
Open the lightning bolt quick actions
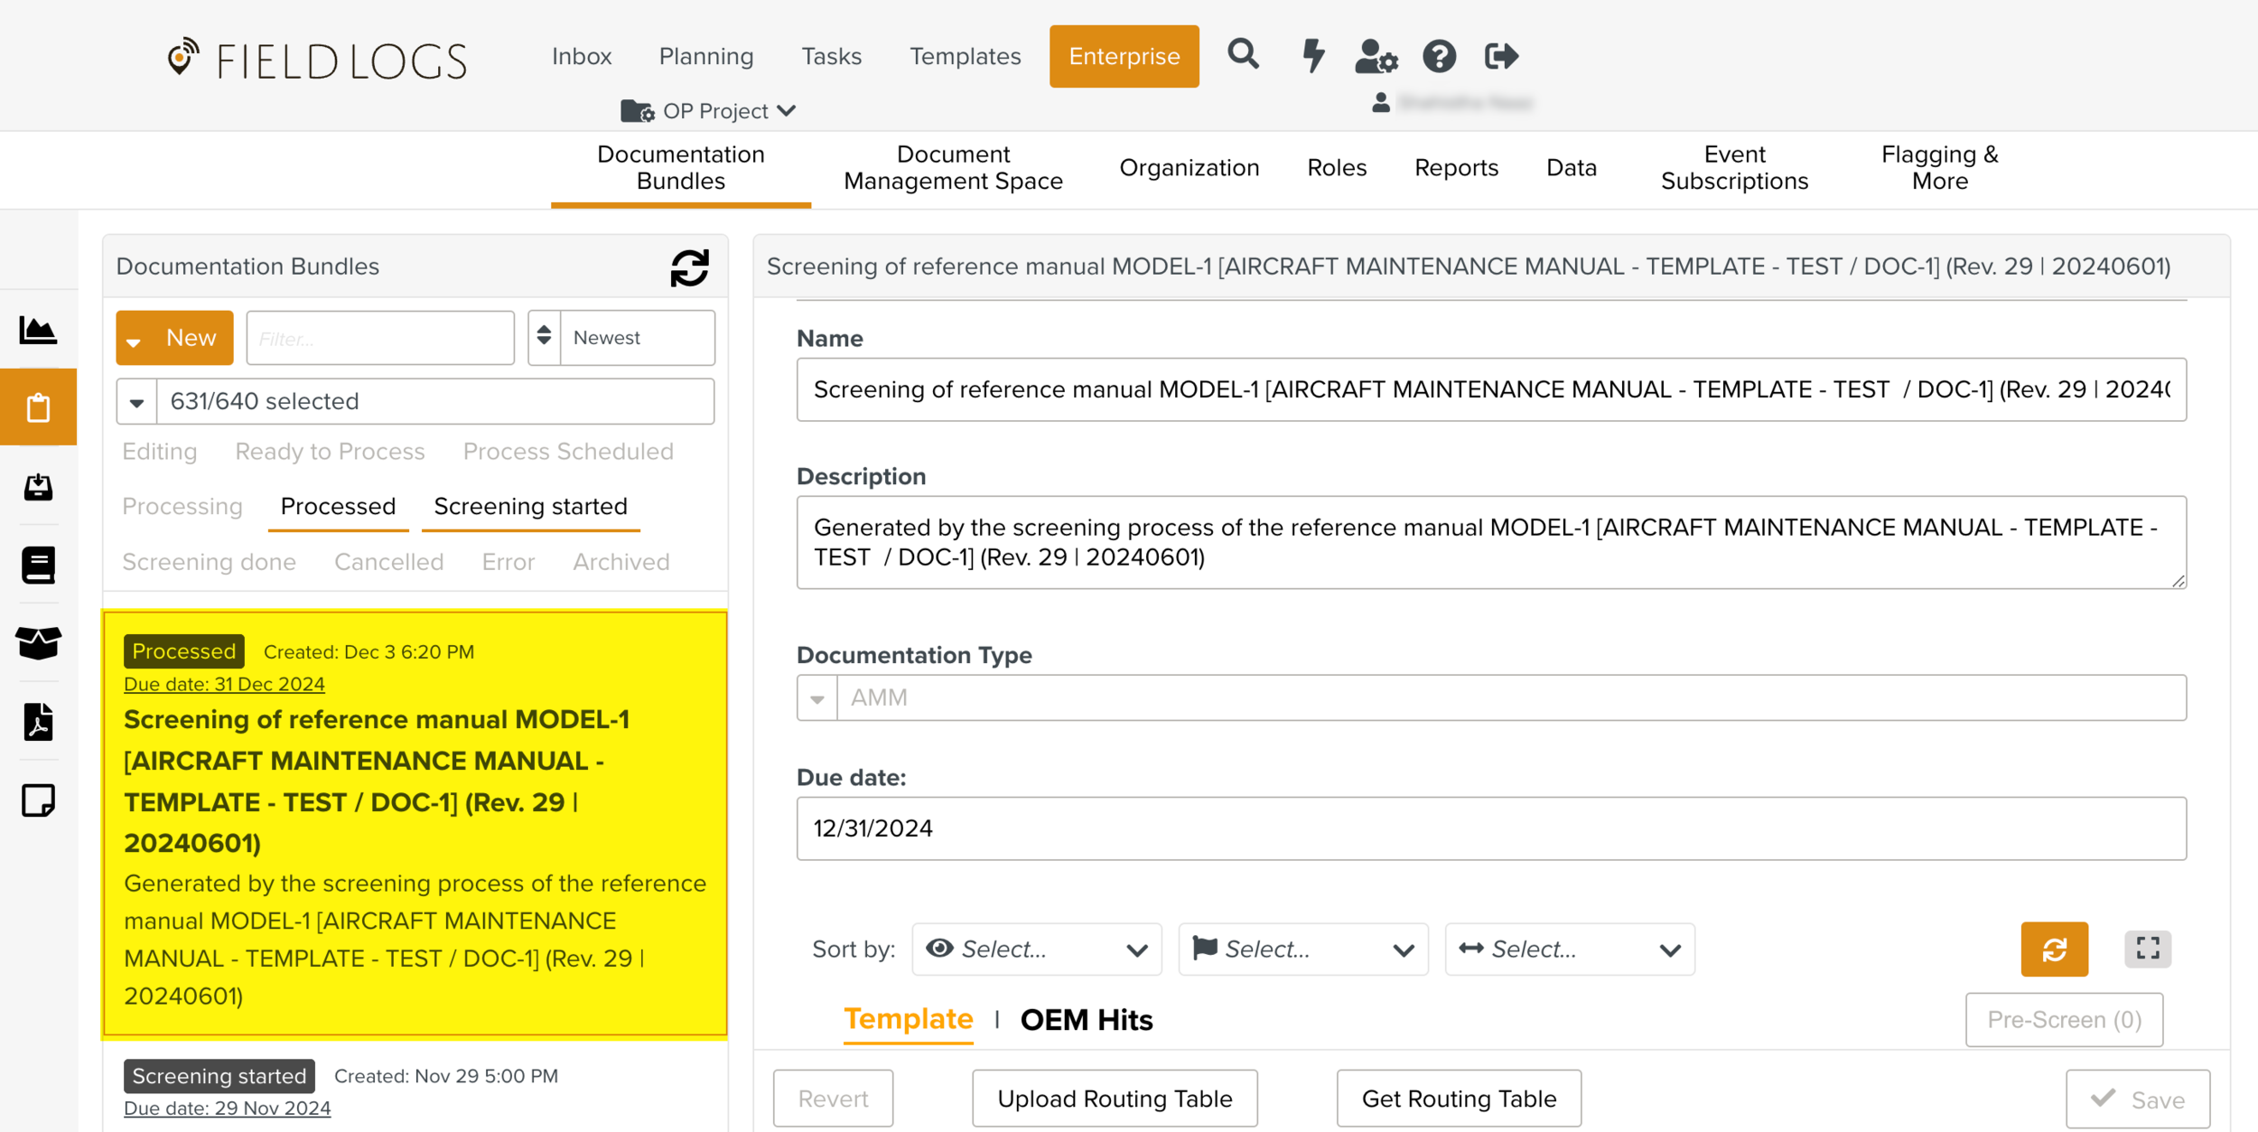[x=1313, y=56]
